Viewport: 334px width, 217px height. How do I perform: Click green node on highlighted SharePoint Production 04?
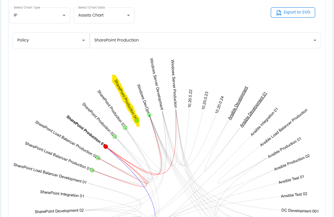pyautogui.click(x=137, y=121)
